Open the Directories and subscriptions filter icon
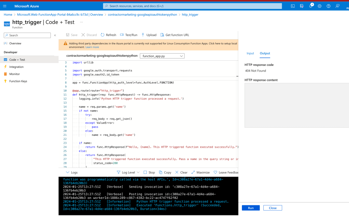Image resolution: width=349 pixels, height=216 pixels. click(x=302, y=6)
